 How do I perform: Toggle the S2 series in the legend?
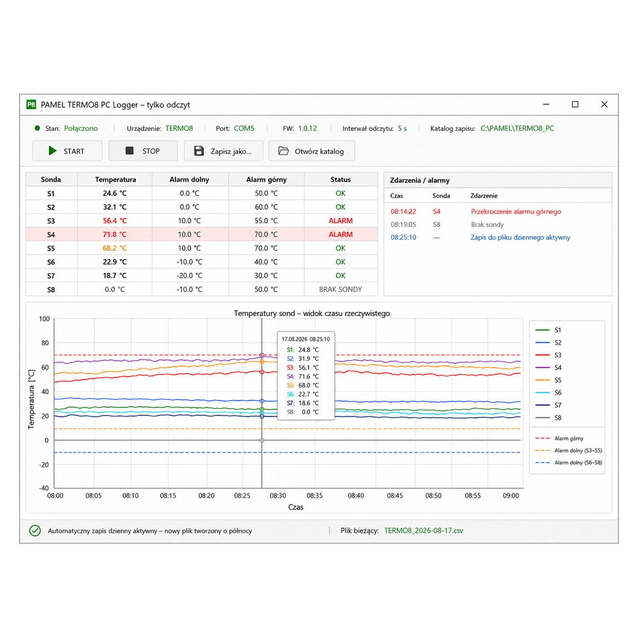(549, 343)
